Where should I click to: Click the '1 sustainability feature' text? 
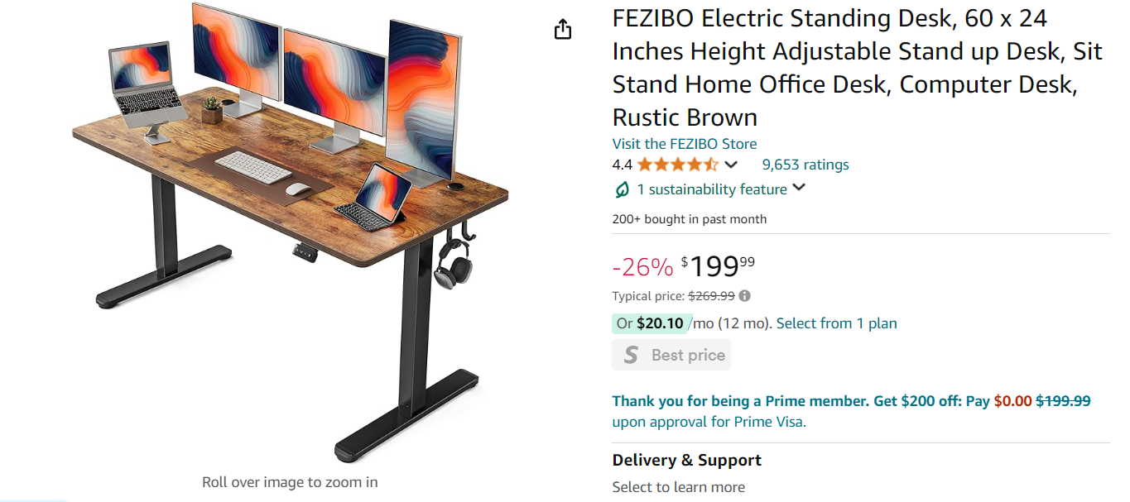(x=711, y=189)
